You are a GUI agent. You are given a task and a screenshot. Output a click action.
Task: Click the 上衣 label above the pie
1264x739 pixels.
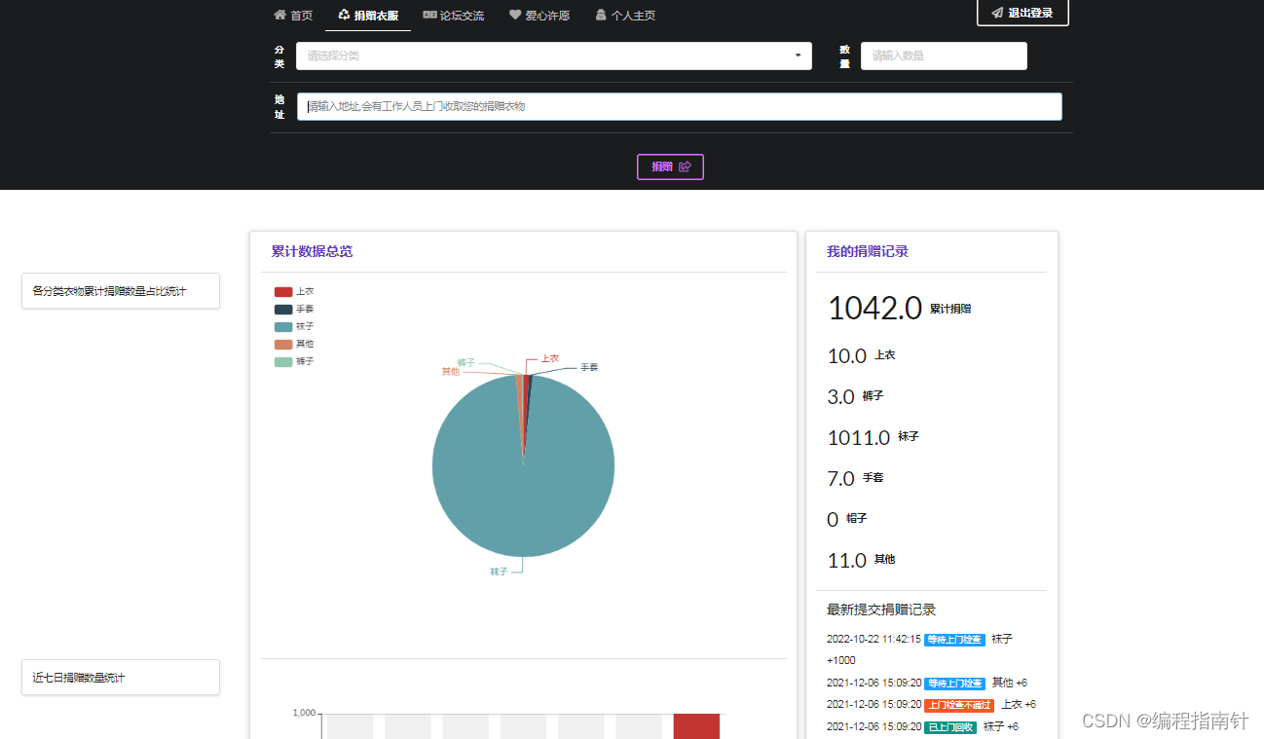pos(550,358)
